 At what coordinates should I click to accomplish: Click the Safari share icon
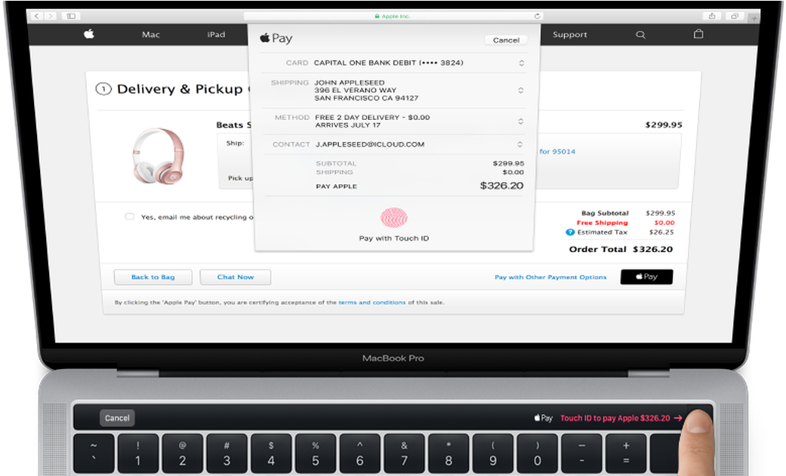(x=712, y=16)
